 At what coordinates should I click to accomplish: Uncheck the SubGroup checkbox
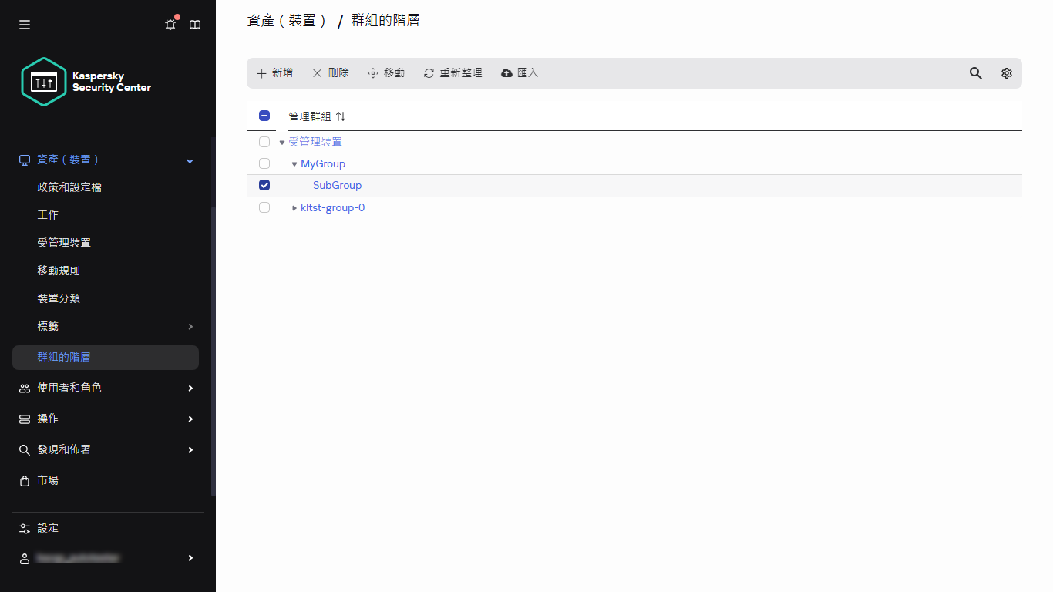point(264,185)
